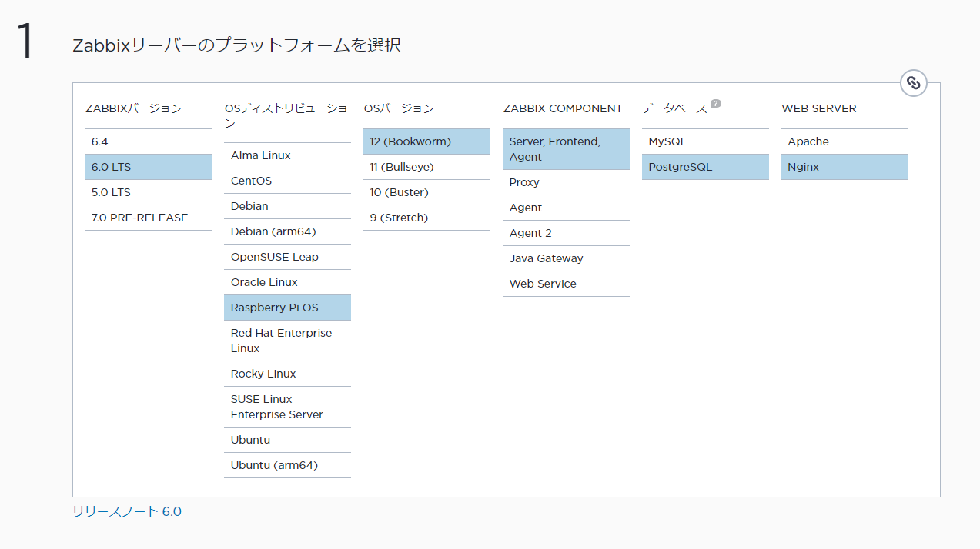
Task: Select Raspberry Pi OS distribution
Action: 287,308
